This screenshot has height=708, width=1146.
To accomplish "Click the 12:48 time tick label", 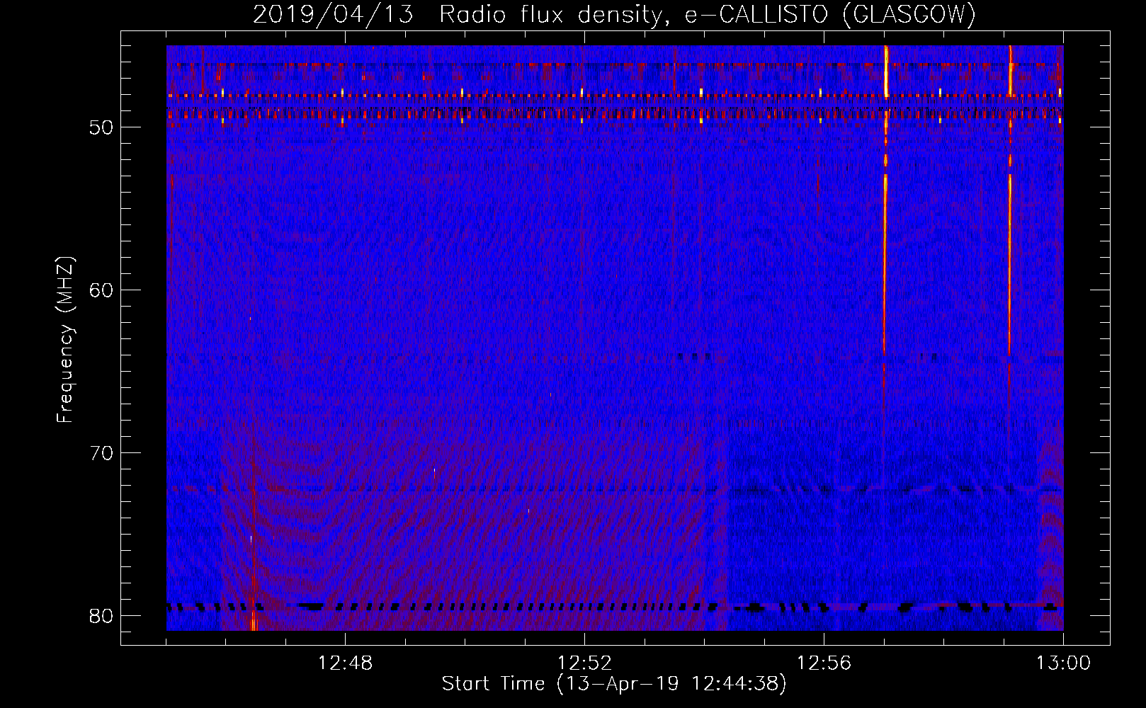I will pyautogui.click(x=345, y=663).
